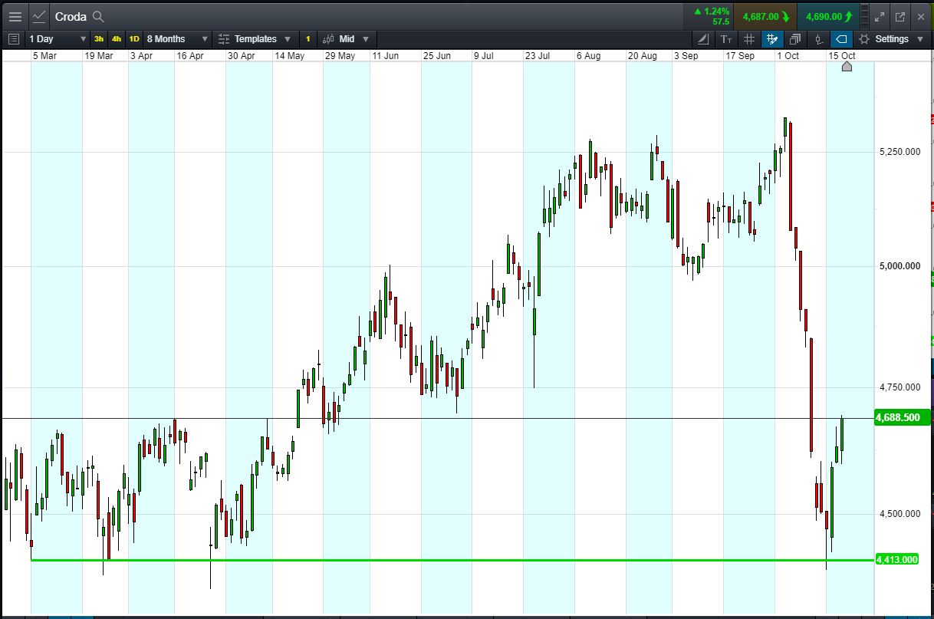The height and width of the screenshot is (619, 934).
Task: Open the Mid price type dropdown
Action: (x=346, y=39)
